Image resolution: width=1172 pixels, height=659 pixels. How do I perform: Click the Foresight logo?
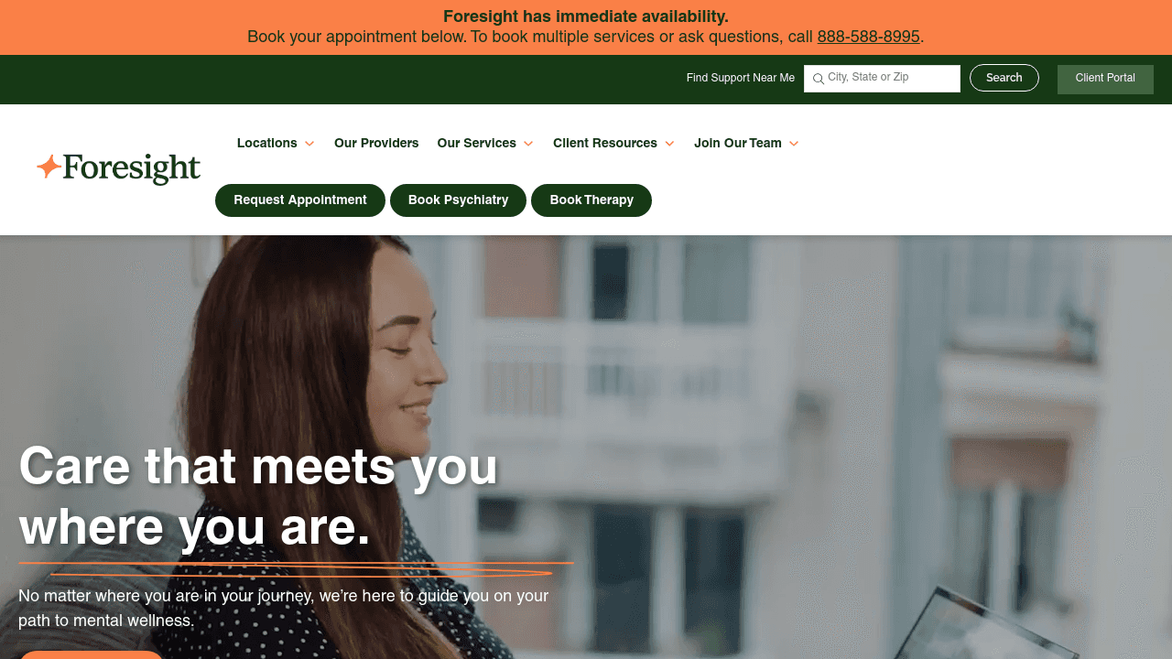click(118, 169)
